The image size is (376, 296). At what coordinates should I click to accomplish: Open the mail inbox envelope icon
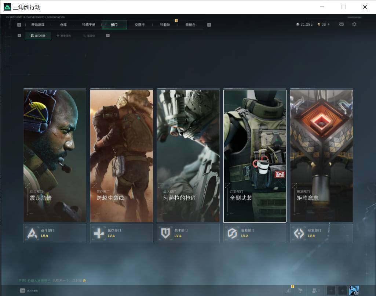coord(341,24)
